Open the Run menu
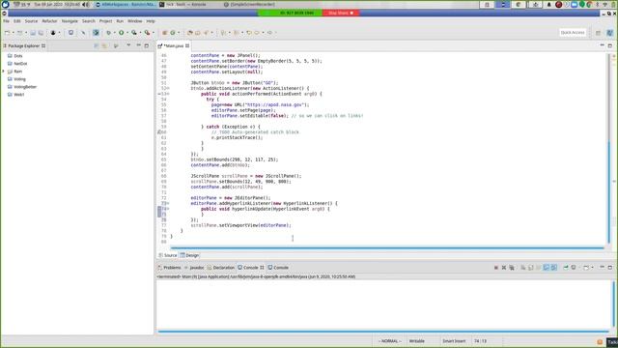The width and height of the screenshot is (618, 348). [x=120, y=21]
